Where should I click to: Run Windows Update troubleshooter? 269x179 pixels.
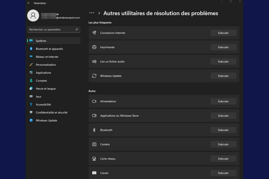tap(223, 76)
